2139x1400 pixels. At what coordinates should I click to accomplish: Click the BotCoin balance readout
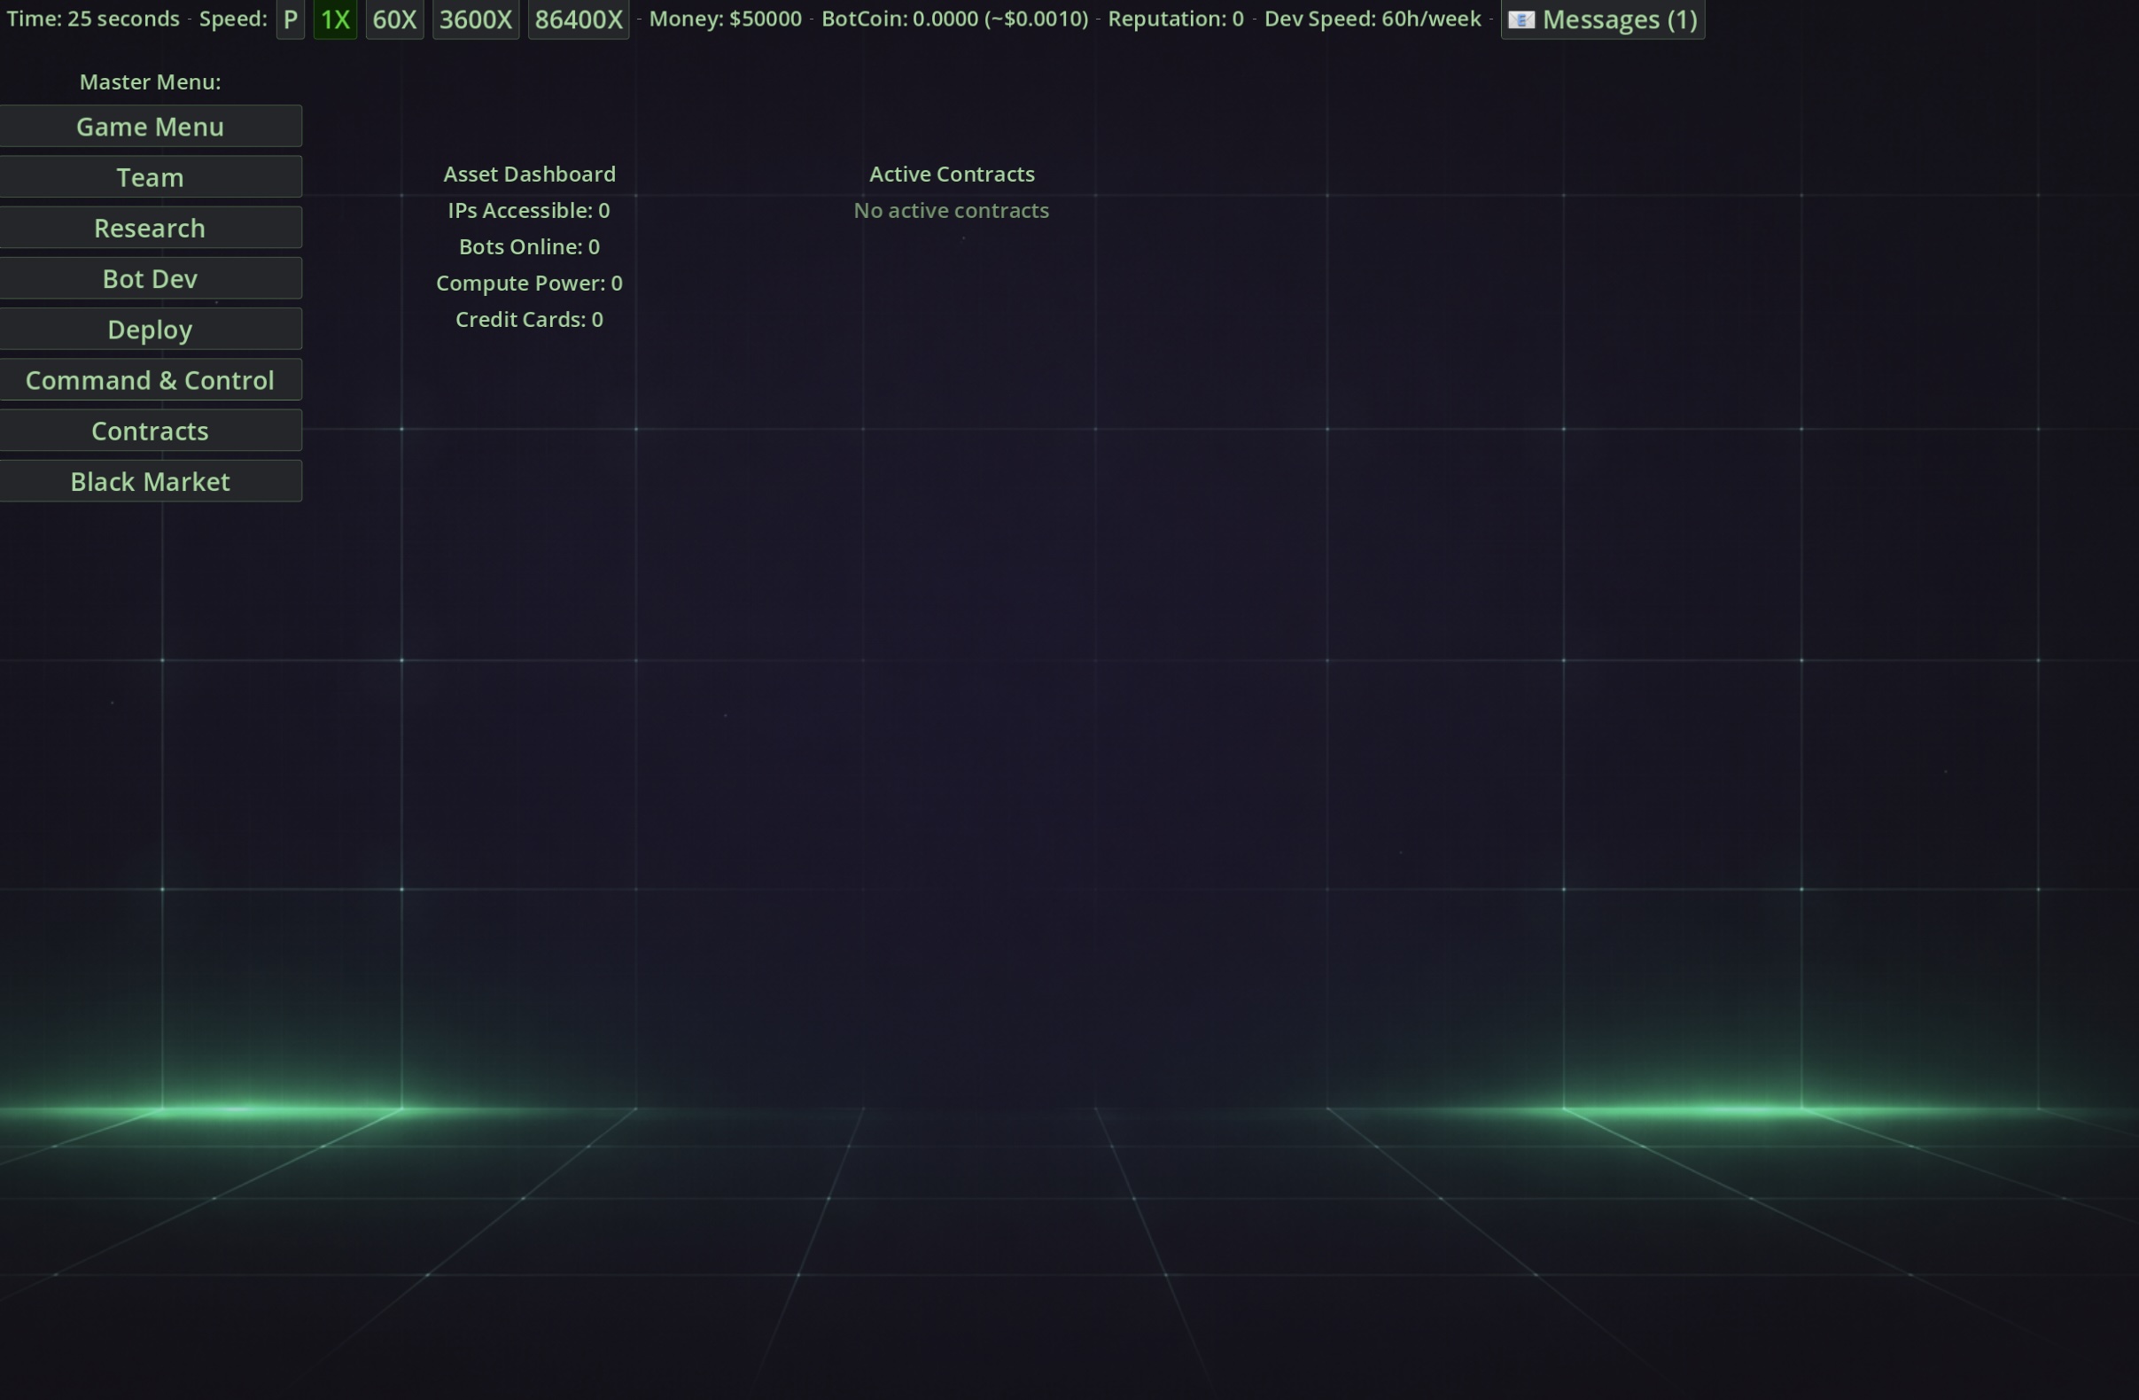[x=953, y=19]
